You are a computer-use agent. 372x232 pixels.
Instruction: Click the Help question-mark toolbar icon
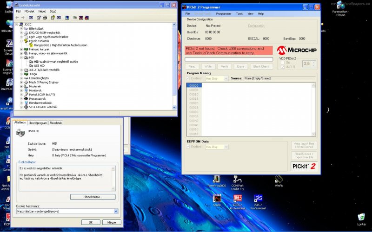[x=53, y=18]
